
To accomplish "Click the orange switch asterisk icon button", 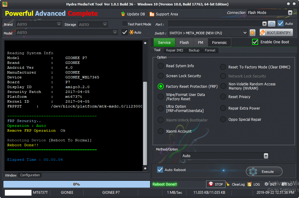I will pyautogui.click(x=252, y=33).
